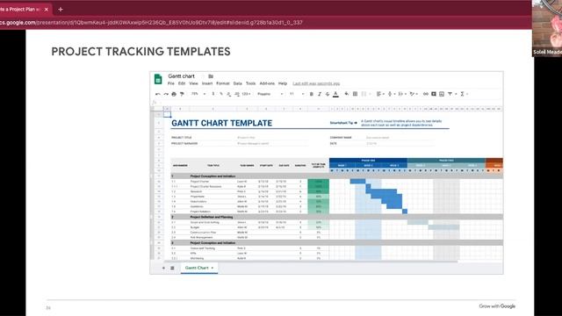The height and width of the screenshot is (316, 562).
Task: Open the all sheets list icon
Action: 172,268
